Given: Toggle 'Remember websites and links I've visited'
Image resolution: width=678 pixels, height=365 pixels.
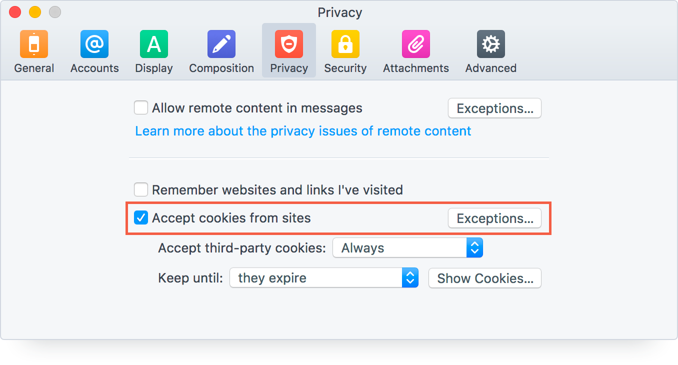Looking at the screenshot, I should point(140,189).
